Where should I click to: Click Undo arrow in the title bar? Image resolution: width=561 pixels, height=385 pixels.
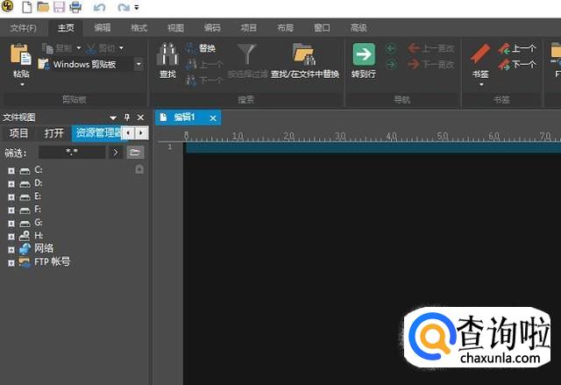[99, 8]
